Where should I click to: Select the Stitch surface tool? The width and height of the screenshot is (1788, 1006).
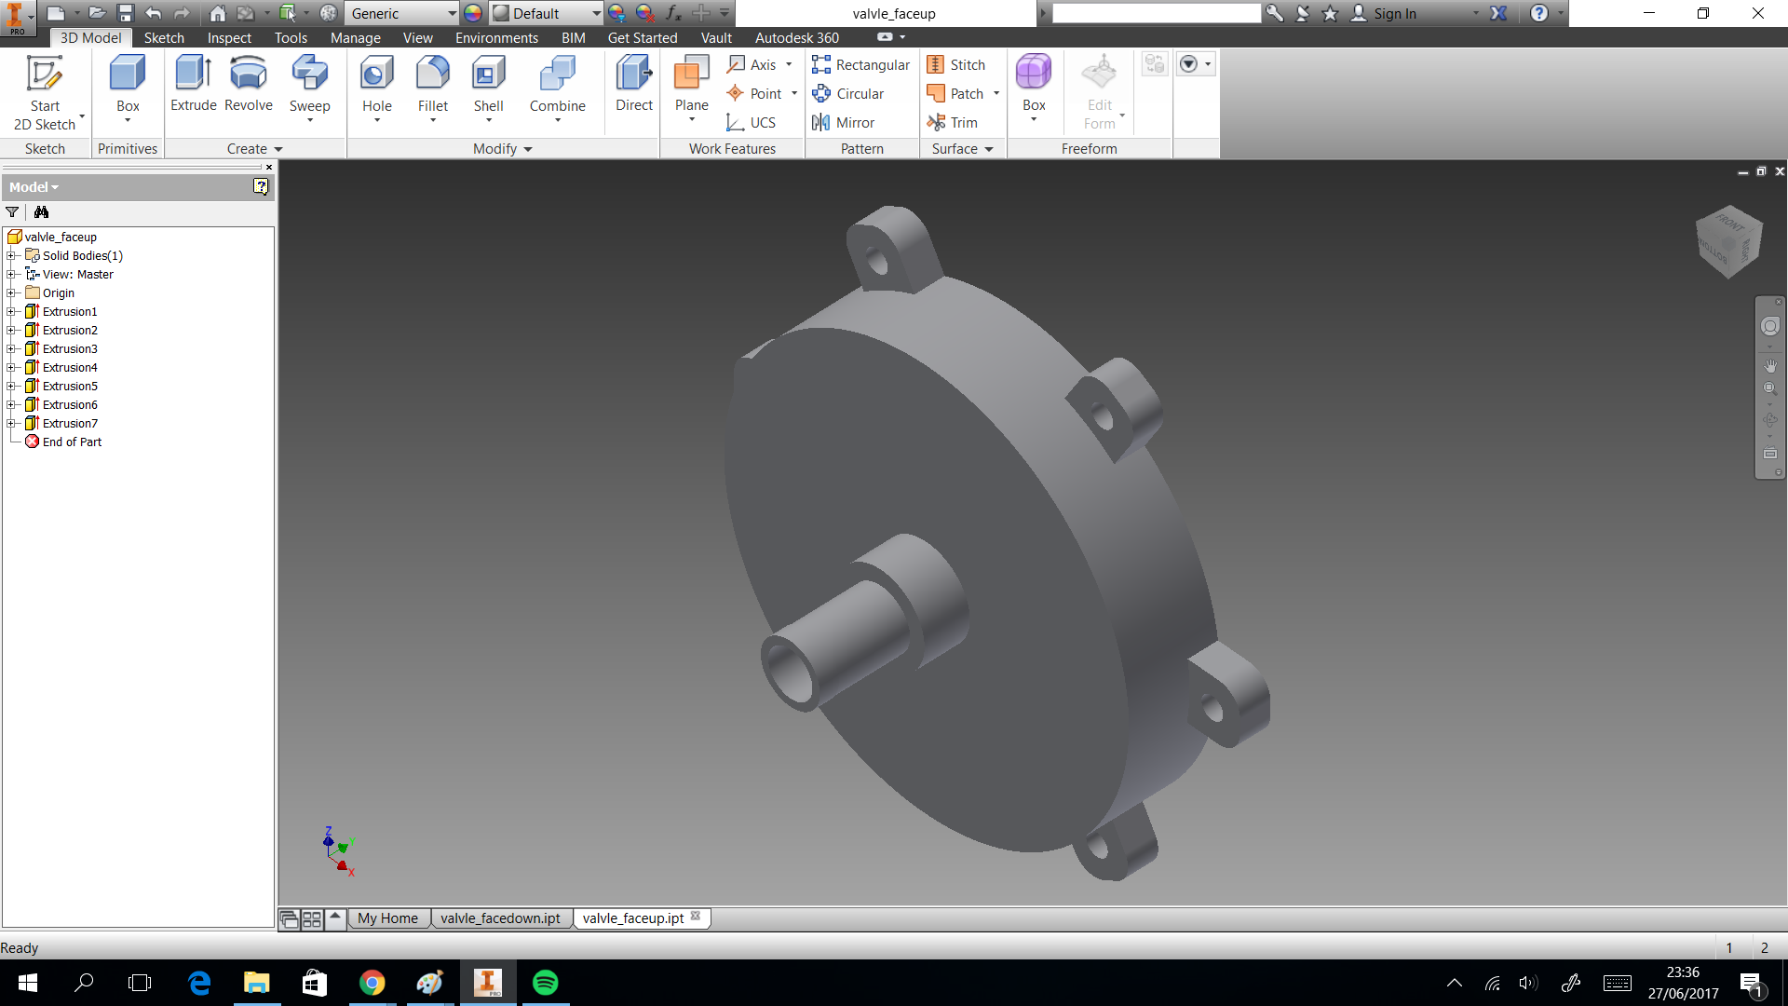pyautogui.click(x=956, y=64)
